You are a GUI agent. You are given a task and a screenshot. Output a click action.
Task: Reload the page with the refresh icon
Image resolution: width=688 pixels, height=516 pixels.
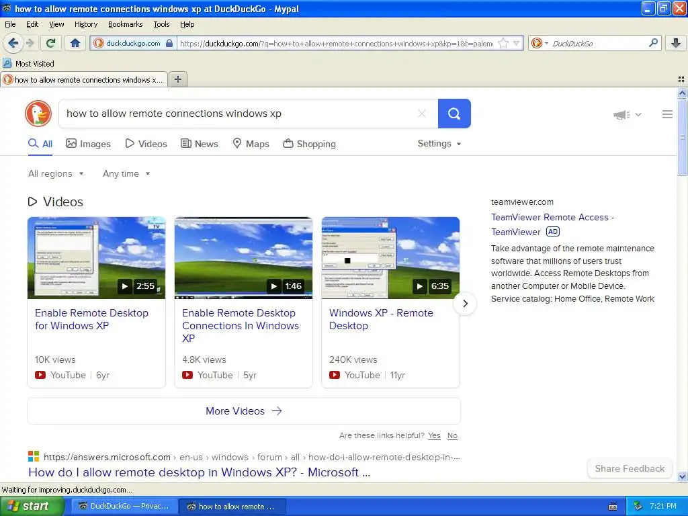(x=50, y=43)
